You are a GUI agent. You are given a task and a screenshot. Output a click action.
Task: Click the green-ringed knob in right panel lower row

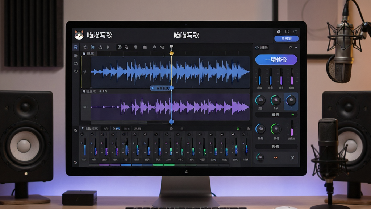(x=276, y=129)
